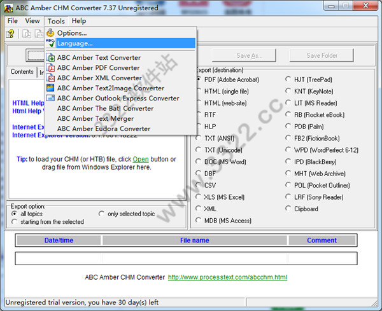This screenshot has width=382, height=311.
Task: Select MDB (MS Access) export format
Action: pyautogui.click(x=223, y=221)
